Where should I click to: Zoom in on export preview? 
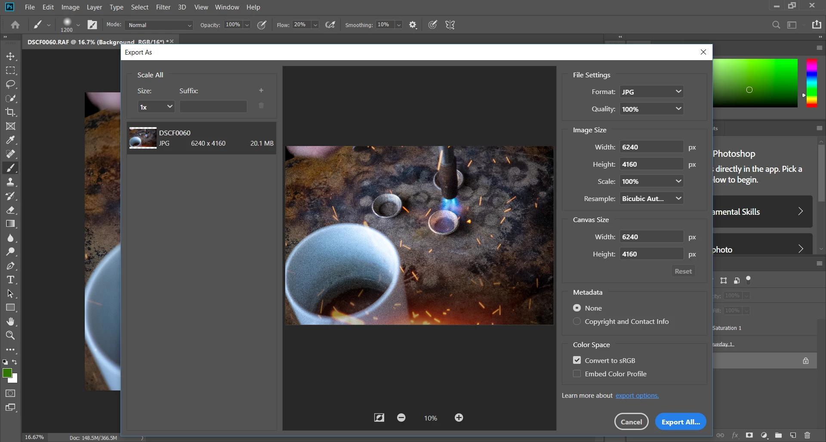[x=459, y=418]
